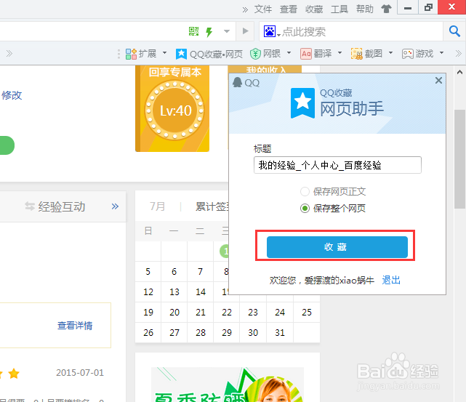Open the 游戏 dropdown arrow
Viewport: 466px width, 402px height.
click(441, 53)
